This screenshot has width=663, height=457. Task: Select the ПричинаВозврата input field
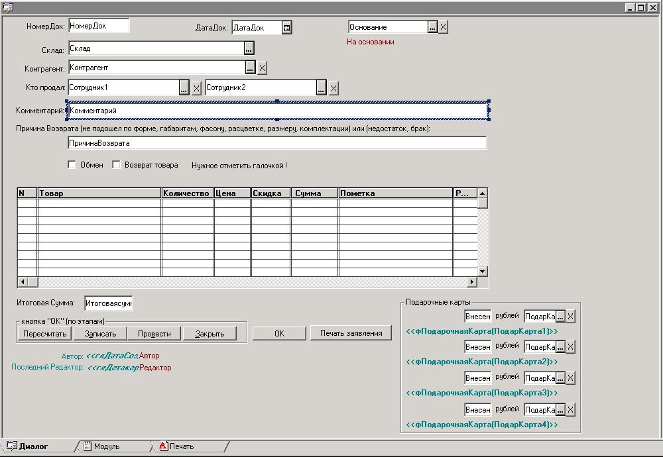click(x=277, y=143)
